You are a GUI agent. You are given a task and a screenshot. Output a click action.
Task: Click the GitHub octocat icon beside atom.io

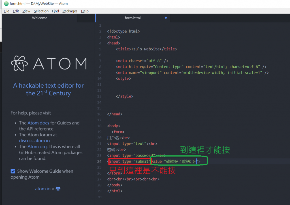pos(58,189)
